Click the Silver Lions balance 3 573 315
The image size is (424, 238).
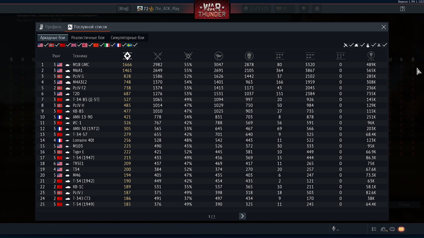pyautogui.click(x=256, y=9)
